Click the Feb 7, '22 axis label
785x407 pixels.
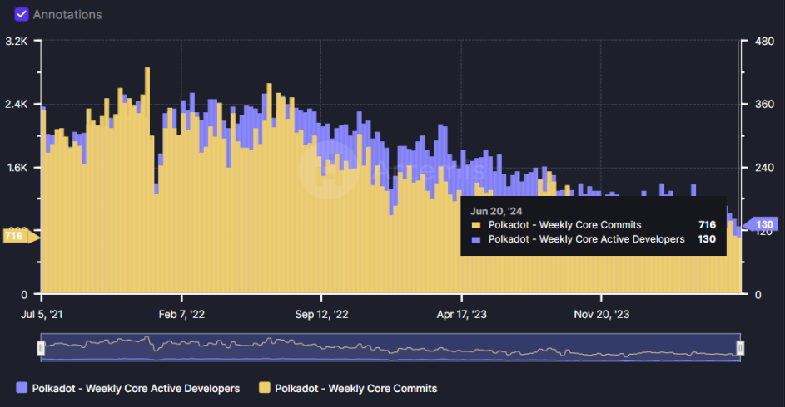(x=181, y=314)
